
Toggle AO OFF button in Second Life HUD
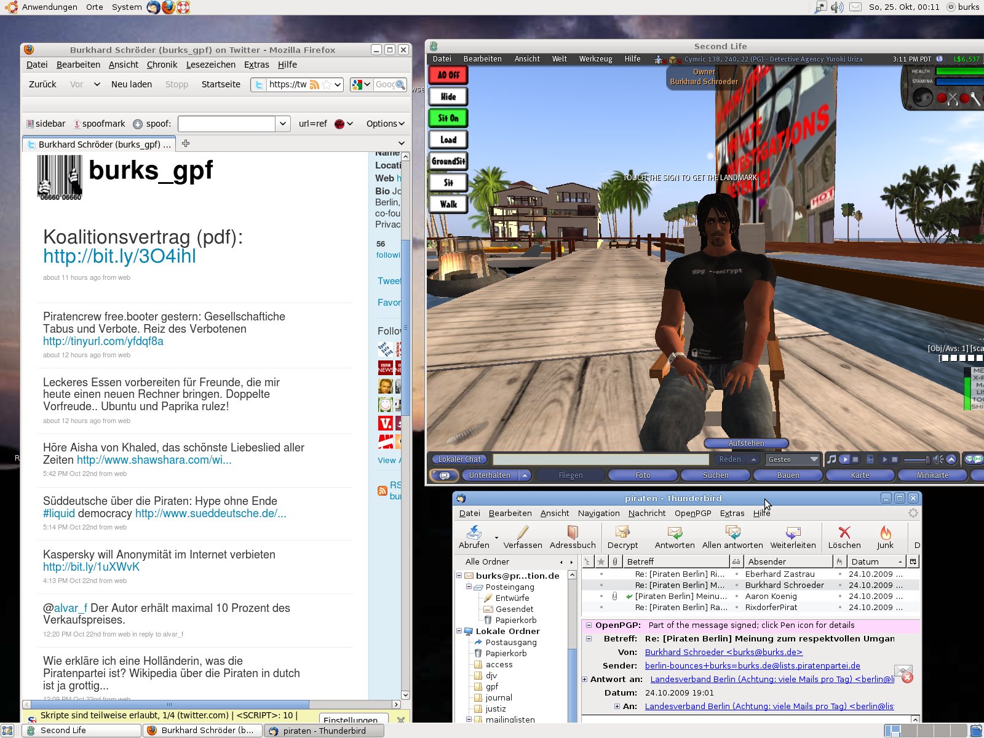(x=448, y=75)
